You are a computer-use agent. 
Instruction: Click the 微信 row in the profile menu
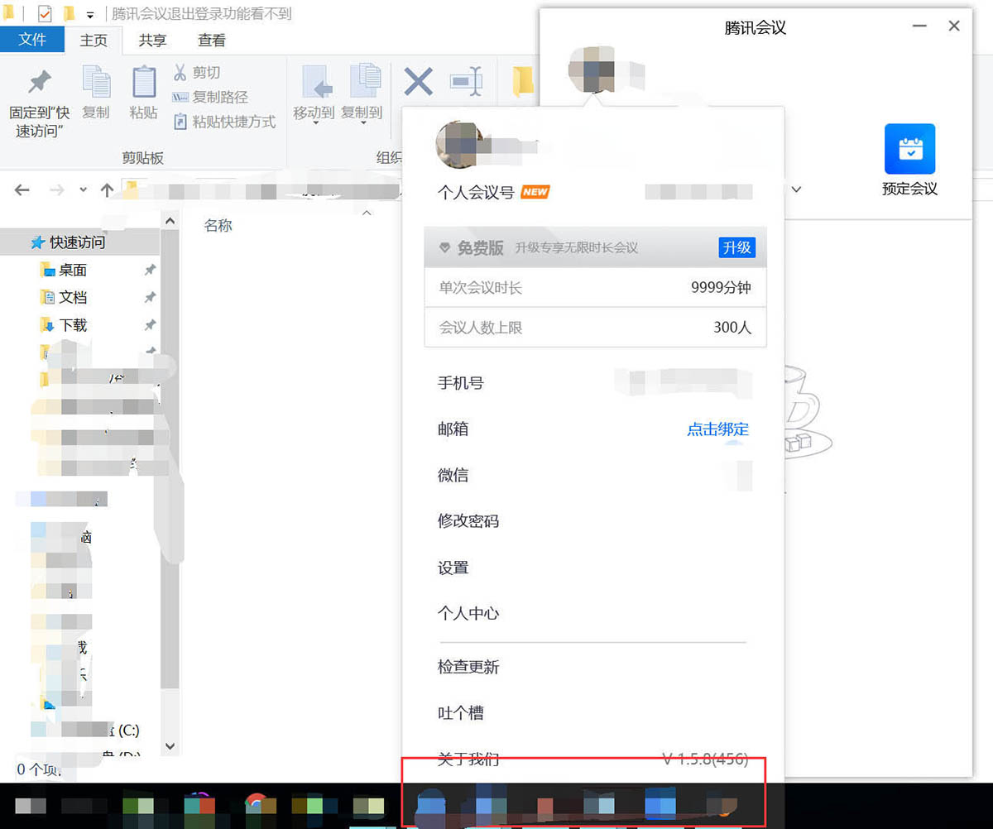(x=593, y=476)
